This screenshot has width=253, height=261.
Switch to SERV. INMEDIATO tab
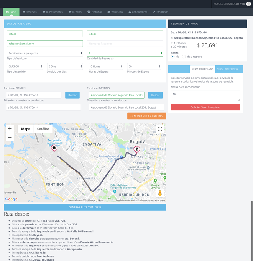click(x=202, y=69)
